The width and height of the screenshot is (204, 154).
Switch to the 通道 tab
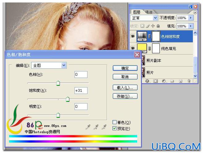pos(149,12)
